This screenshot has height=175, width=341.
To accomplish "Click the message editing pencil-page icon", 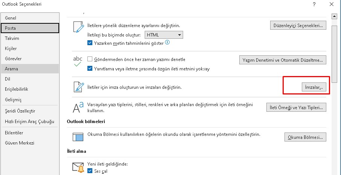I will coord(78,27).
